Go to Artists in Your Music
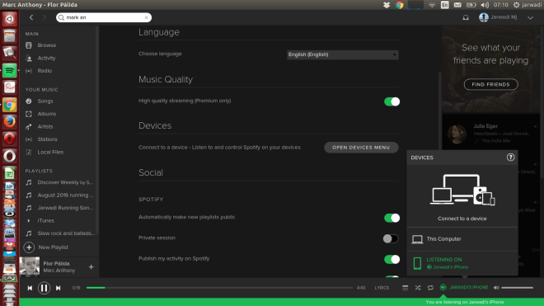Image resolution: width=544 pixels, height=306 pixels. click(45, 127)
